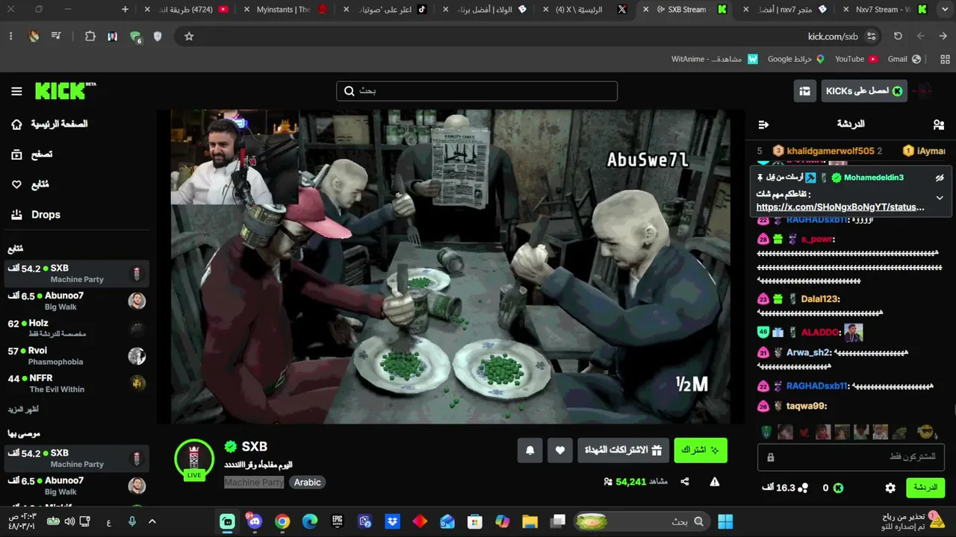Open the Windows Start menu
956x537 pixels.
coord(725,521)
